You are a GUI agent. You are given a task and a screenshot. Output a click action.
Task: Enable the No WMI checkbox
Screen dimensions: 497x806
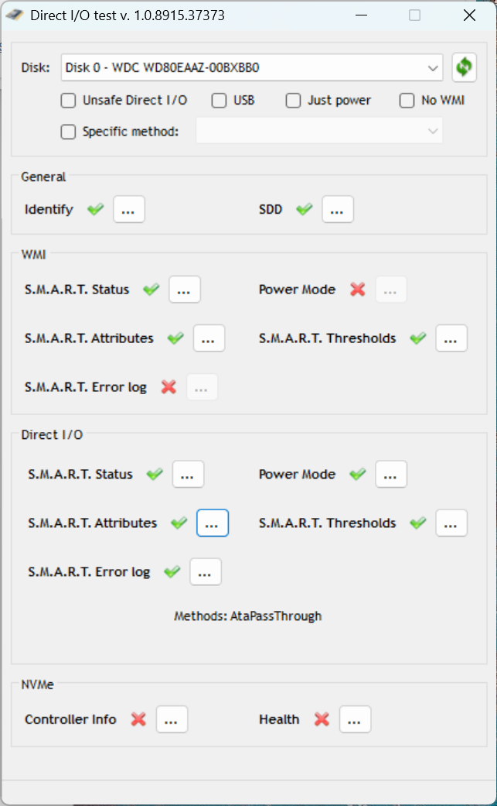pyautogui.click(x=407, y=101)
